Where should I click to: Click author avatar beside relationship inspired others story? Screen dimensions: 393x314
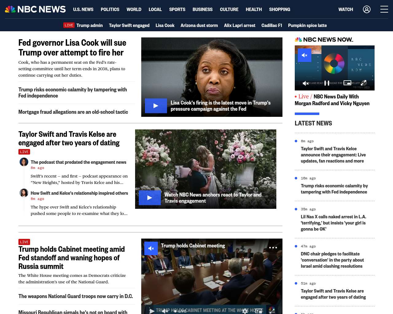(x=24, y=193)
